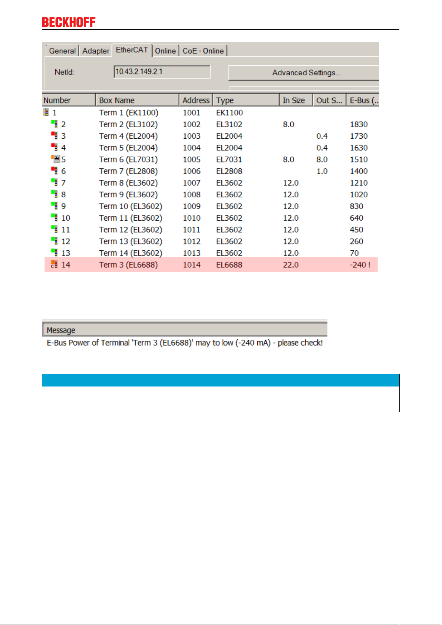Select the row 'Term 7 (EL2808)'
The image size is (442, 625).
coord(210,171)
